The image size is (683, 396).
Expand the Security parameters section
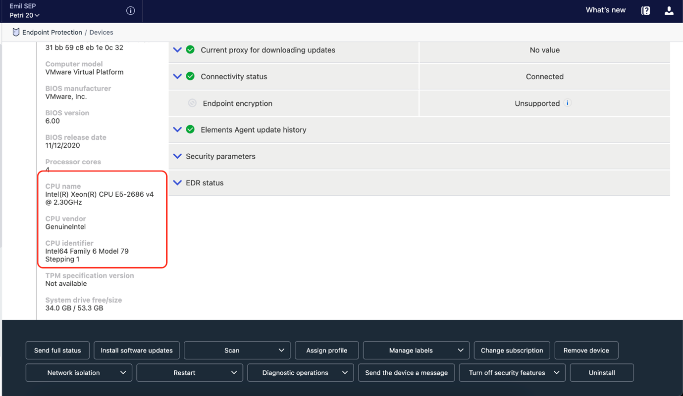[x=177, y=156]
